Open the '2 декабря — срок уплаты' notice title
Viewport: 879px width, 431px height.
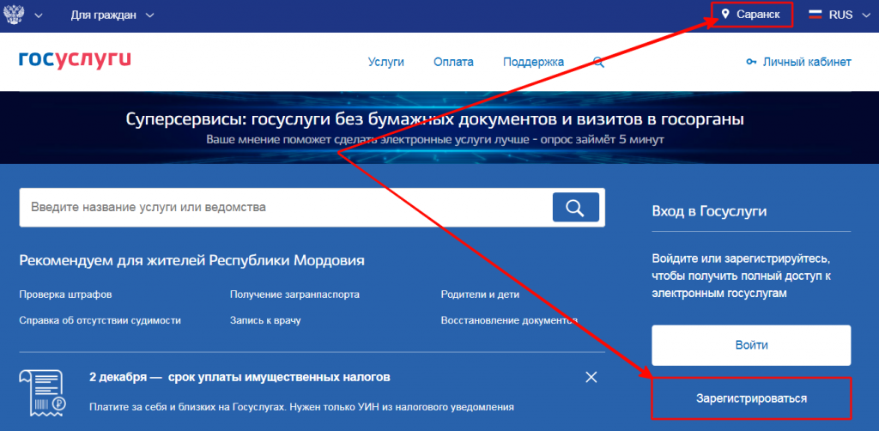[240, 377]
